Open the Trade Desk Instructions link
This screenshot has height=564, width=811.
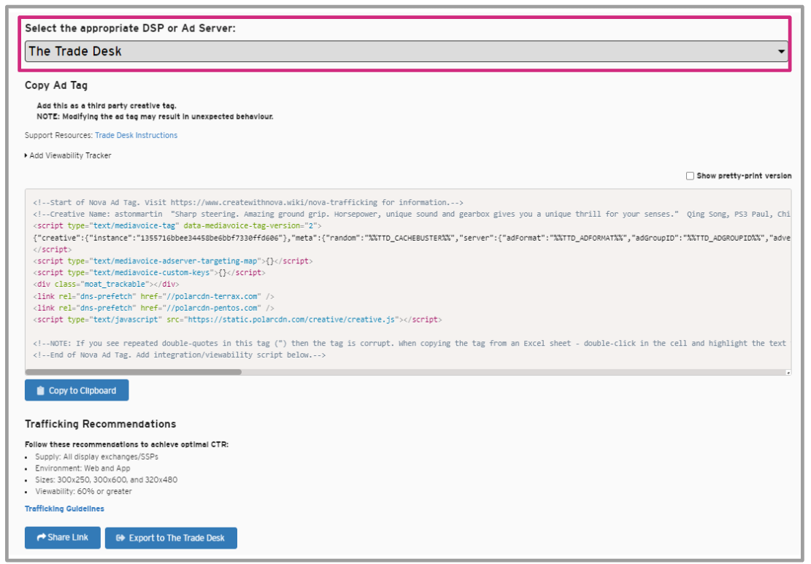point(136,135)
